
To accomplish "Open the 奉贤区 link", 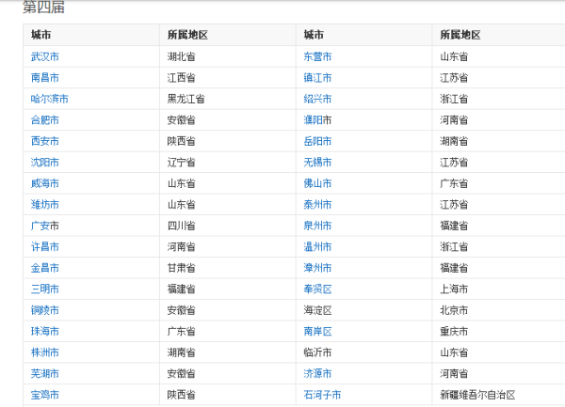I will (x=317, y=290).
